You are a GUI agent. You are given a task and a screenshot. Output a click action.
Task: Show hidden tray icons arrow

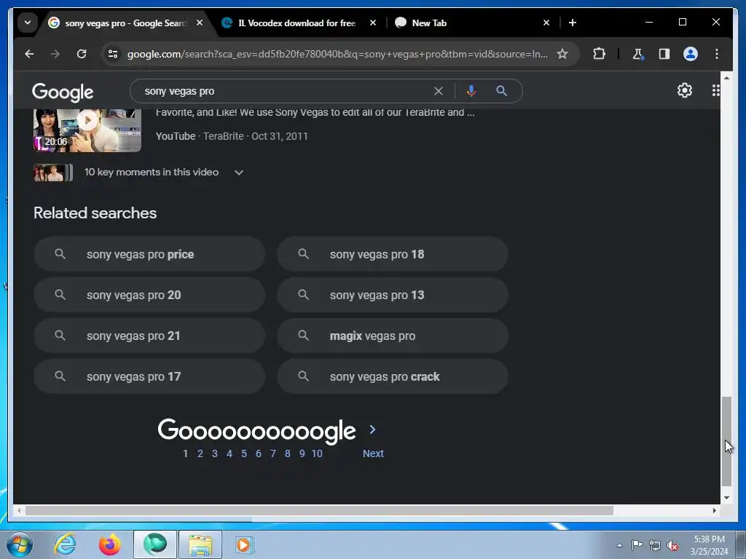[619, 545]
